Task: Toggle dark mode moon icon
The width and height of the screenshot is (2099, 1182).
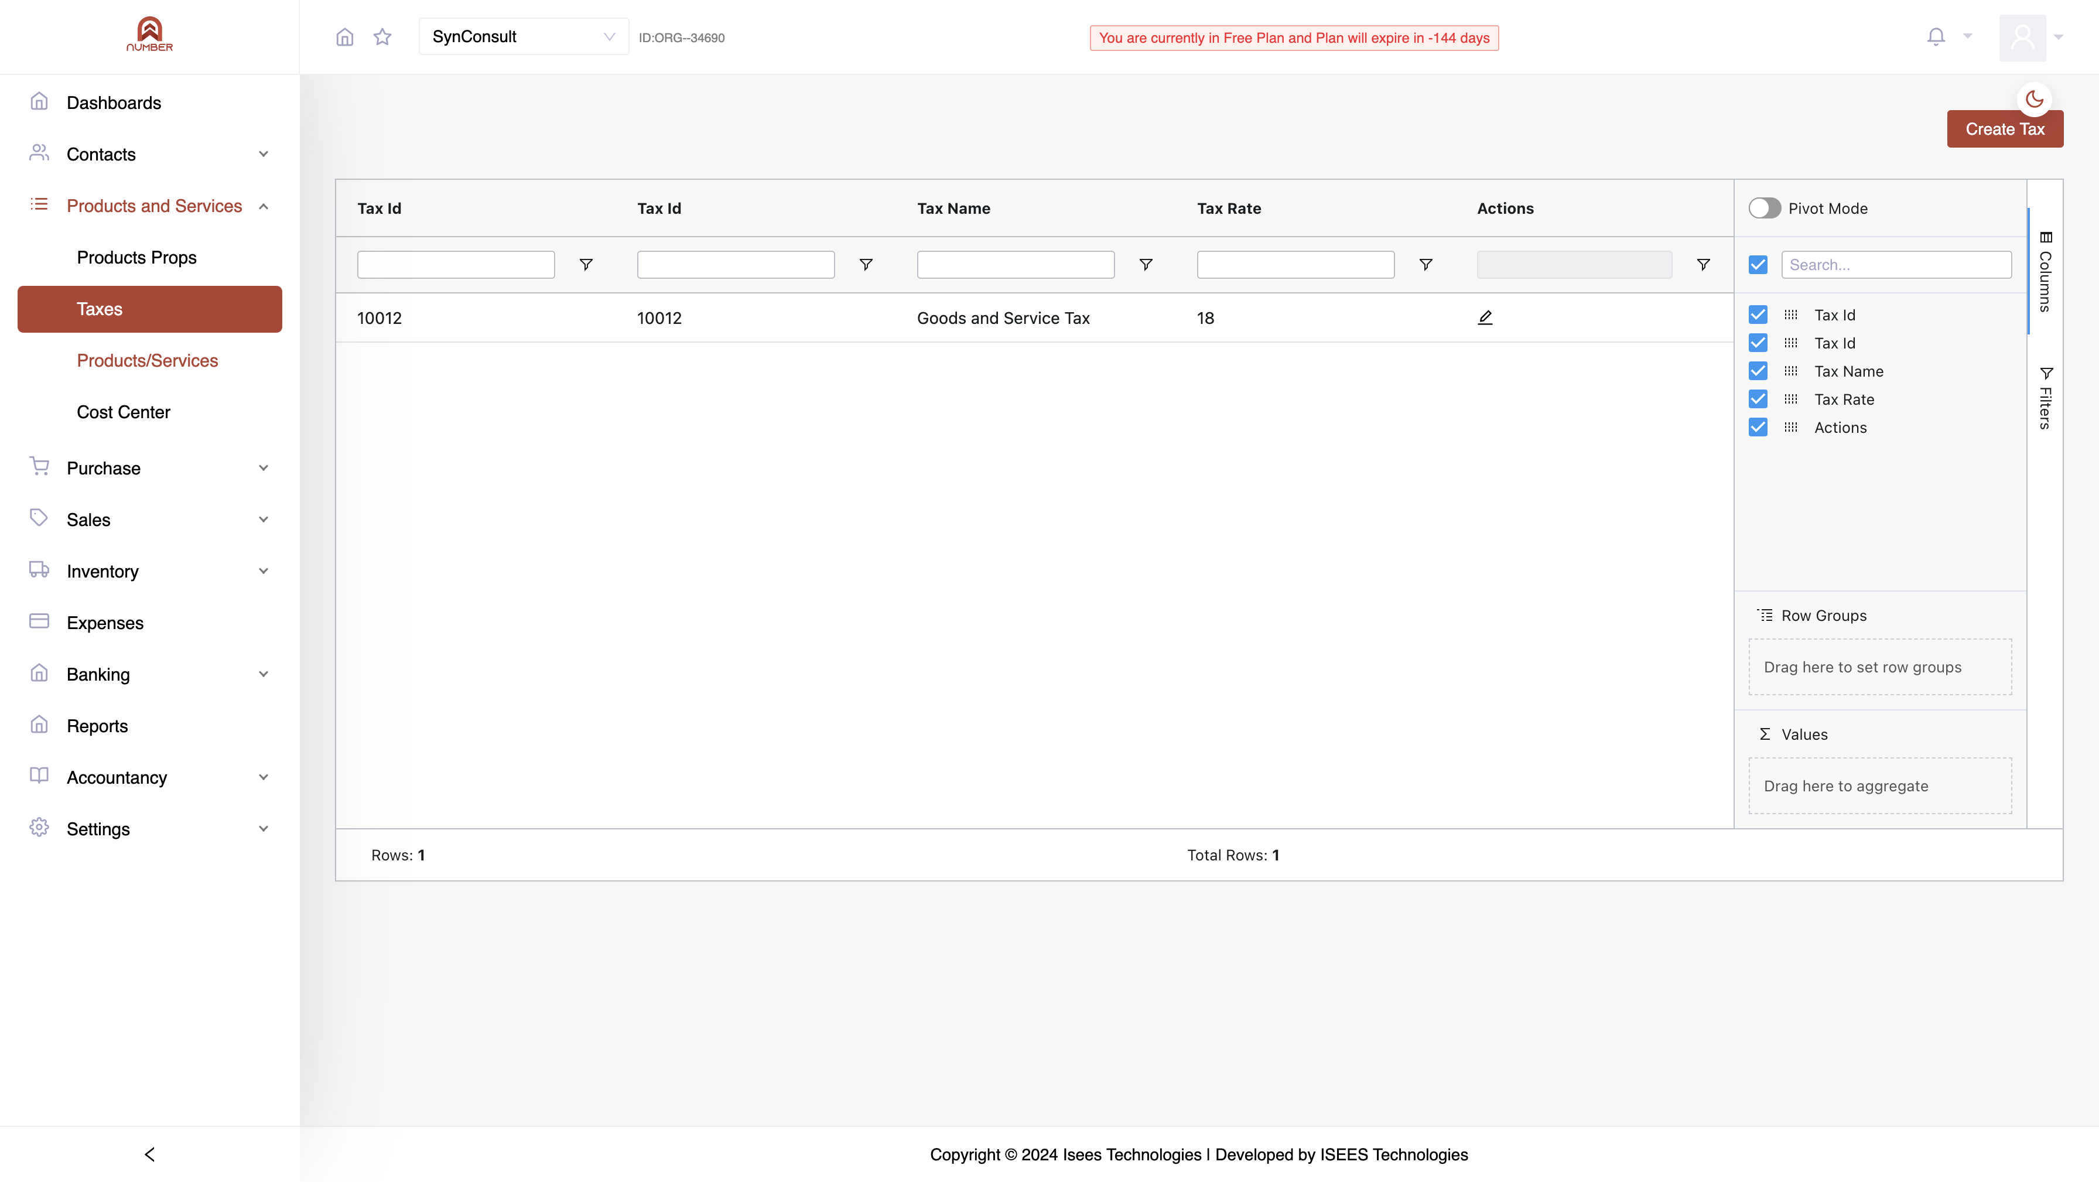Action: coord(2035,100)
